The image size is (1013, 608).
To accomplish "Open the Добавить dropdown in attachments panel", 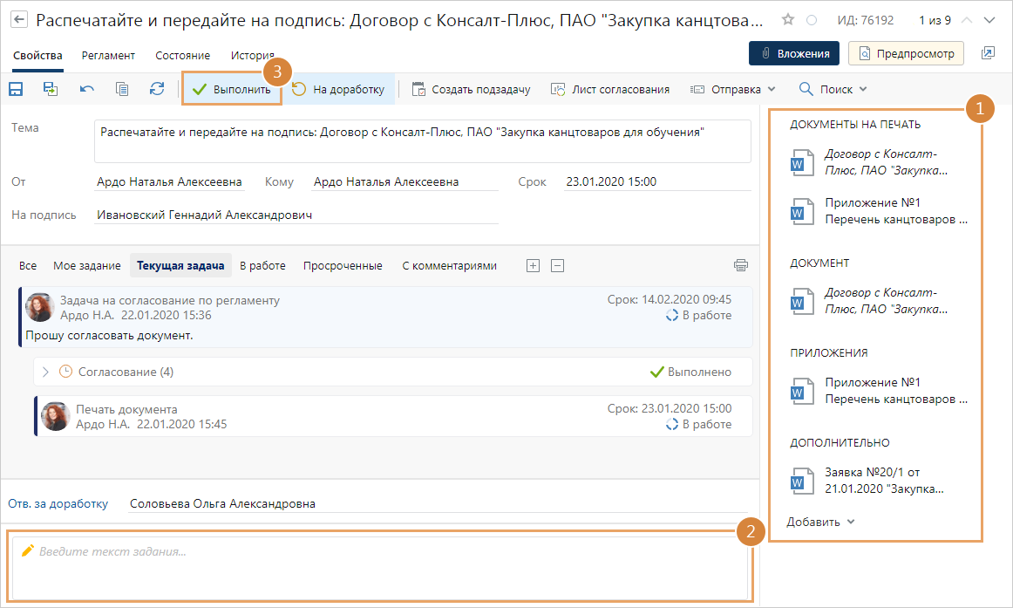I will (821, 522).
